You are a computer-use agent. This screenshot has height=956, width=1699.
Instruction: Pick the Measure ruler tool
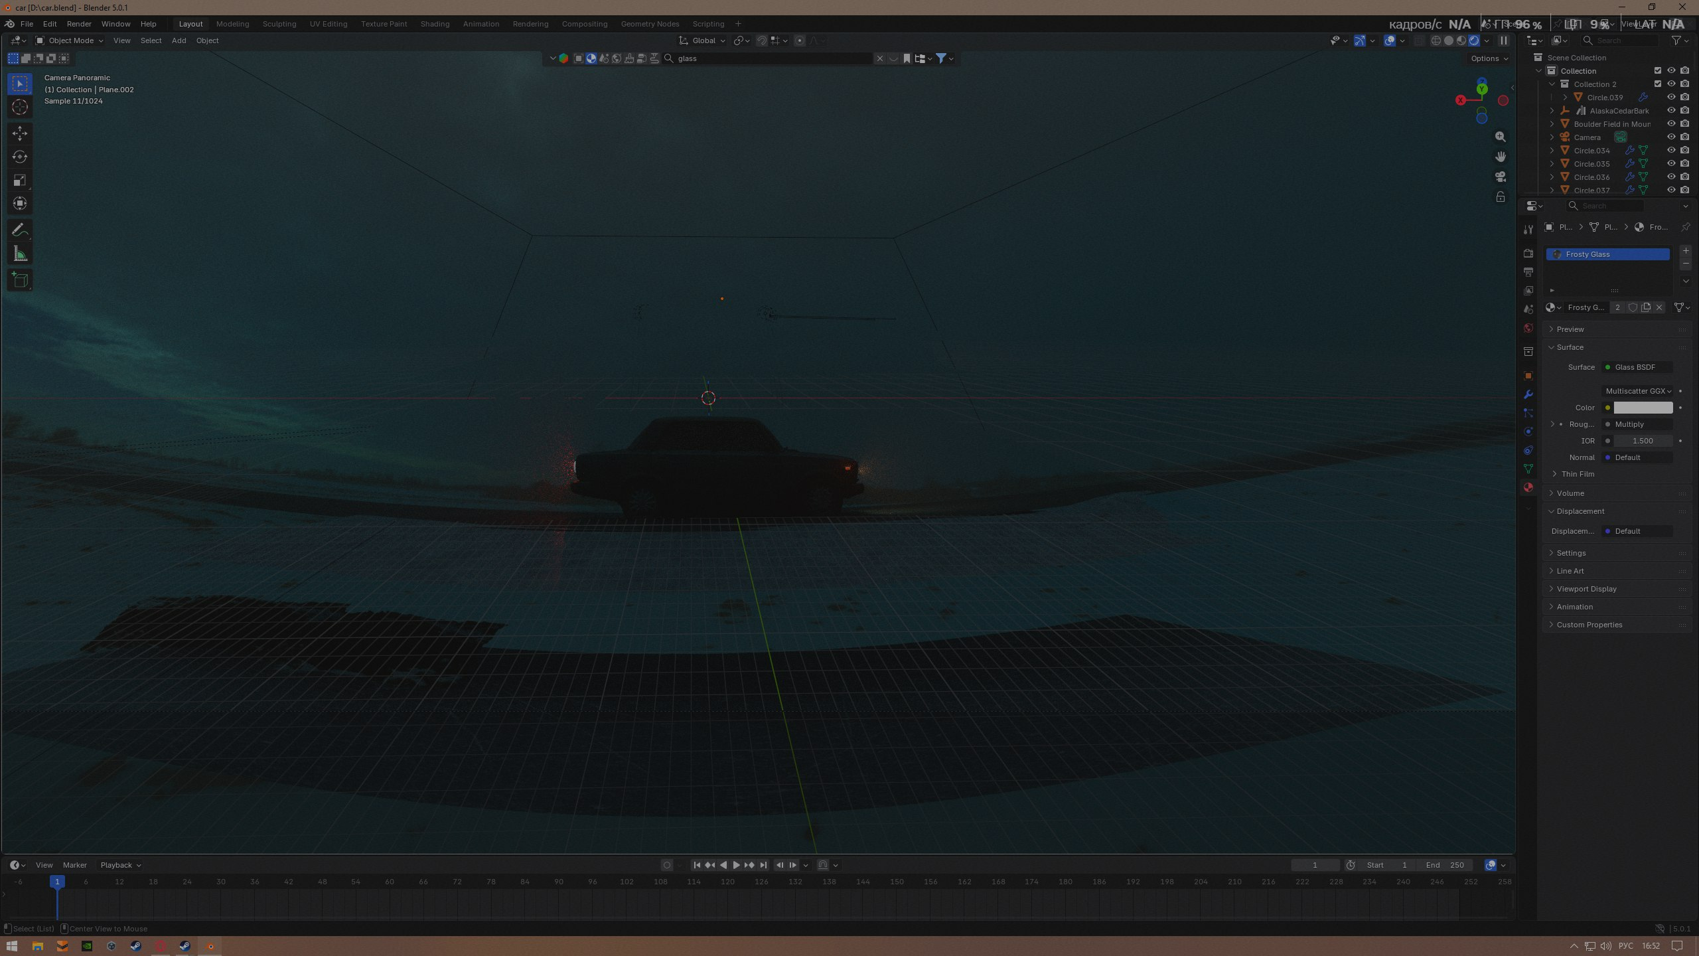[20, 254]
